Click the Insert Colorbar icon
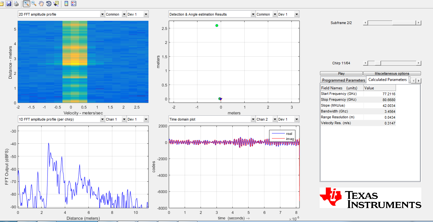The image size is (433, 222). click(66, 4)
